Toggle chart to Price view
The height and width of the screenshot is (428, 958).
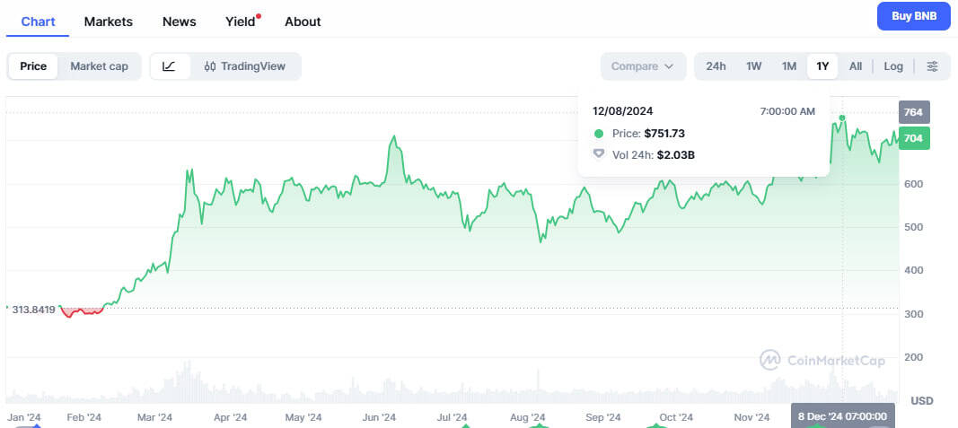coord(33,66)
